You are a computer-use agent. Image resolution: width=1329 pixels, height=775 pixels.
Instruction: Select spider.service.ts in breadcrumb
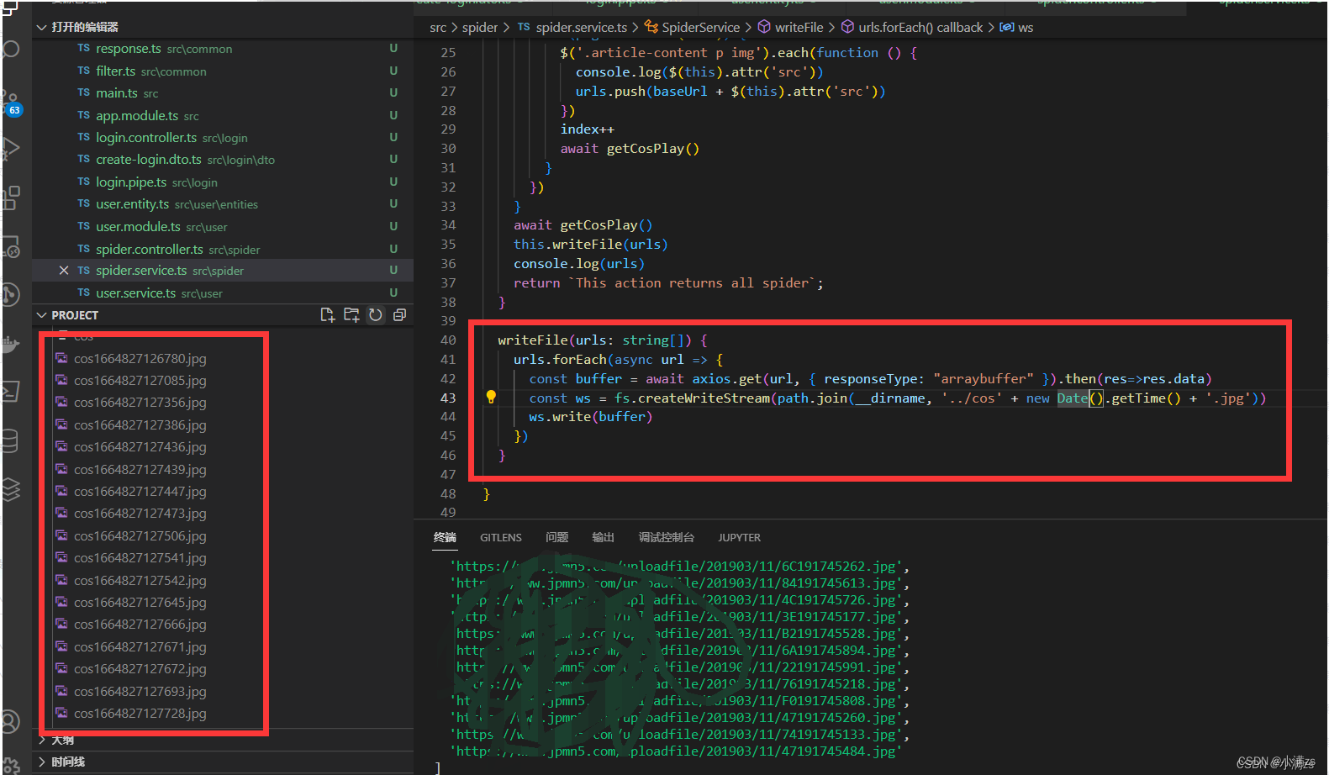582,27
